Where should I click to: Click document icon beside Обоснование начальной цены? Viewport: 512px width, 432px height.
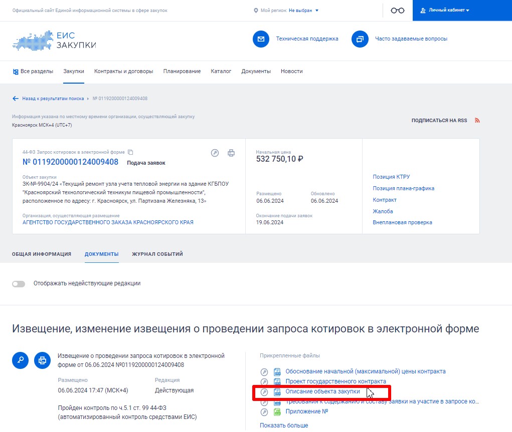point(277,371)
